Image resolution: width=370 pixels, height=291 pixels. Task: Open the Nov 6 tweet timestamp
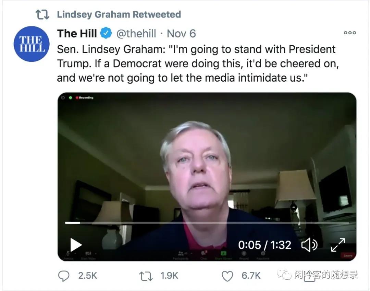[x=181, y=34]
